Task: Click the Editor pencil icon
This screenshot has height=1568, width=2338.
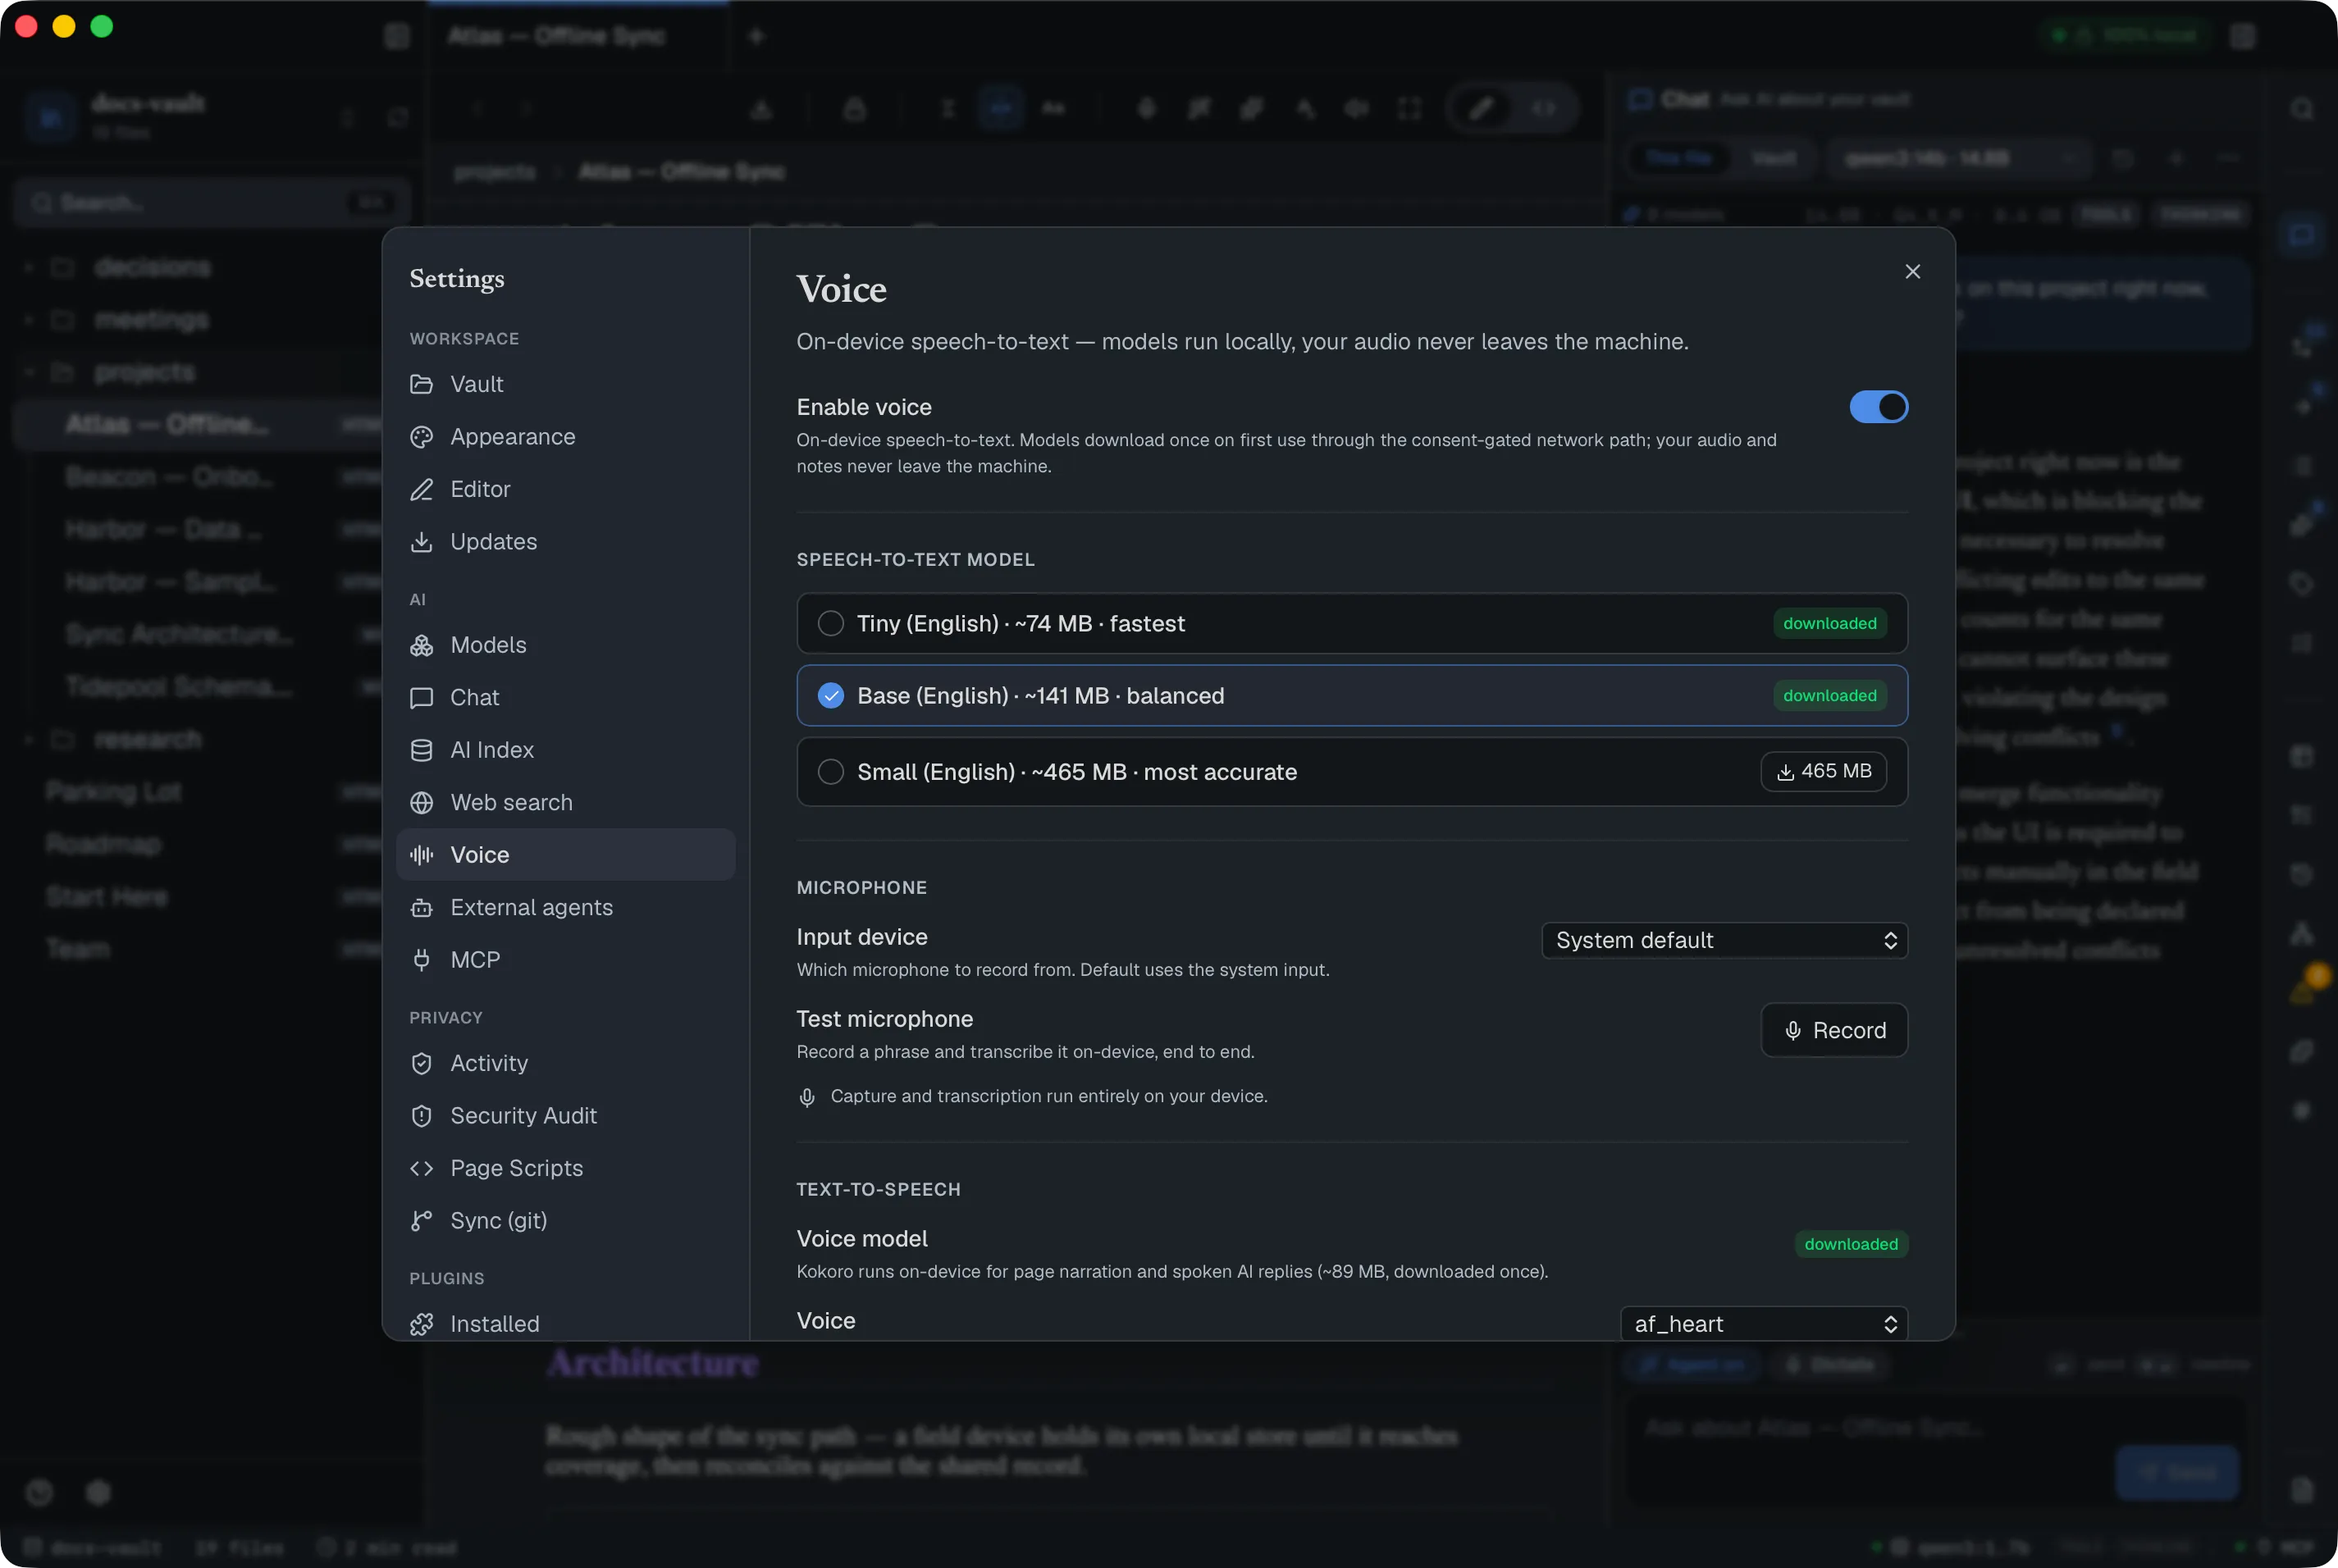Action: (x=421, y=489)
